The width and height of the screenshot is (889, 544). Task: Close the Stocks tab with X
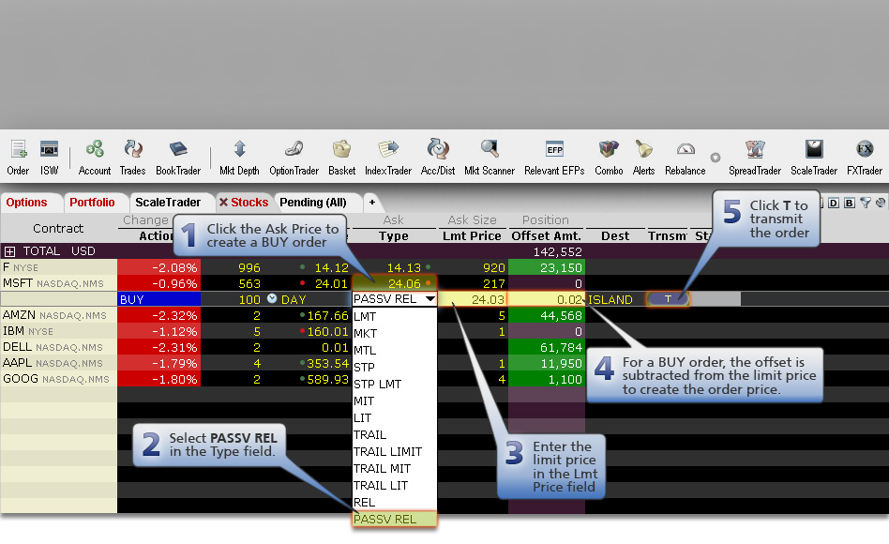tap(223, 202)
